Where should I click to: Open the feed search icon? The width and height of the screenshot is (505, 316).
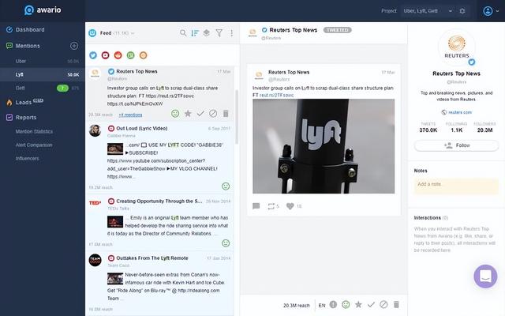tap(183, 33)
